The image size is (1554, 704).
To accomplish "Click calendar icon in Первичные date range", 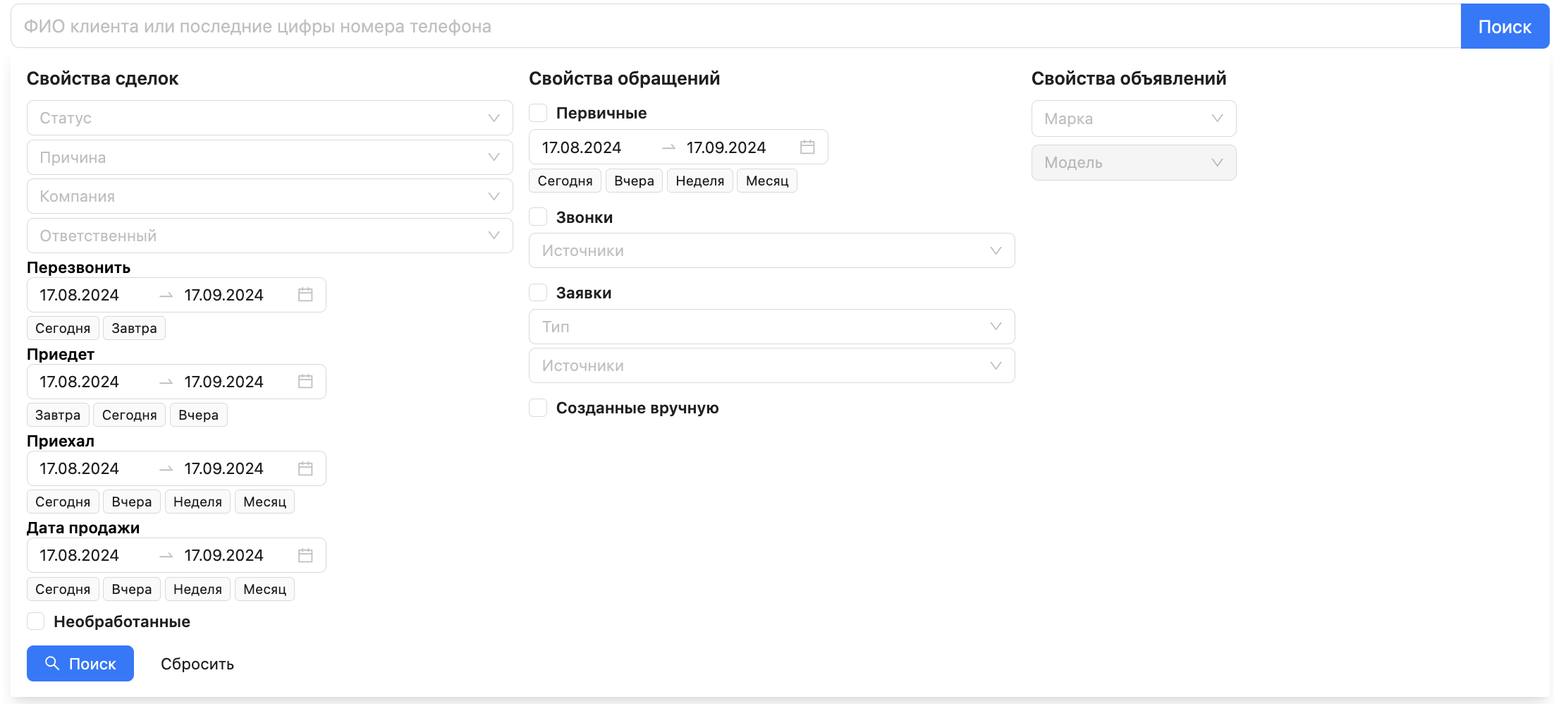I will point(807,147).
